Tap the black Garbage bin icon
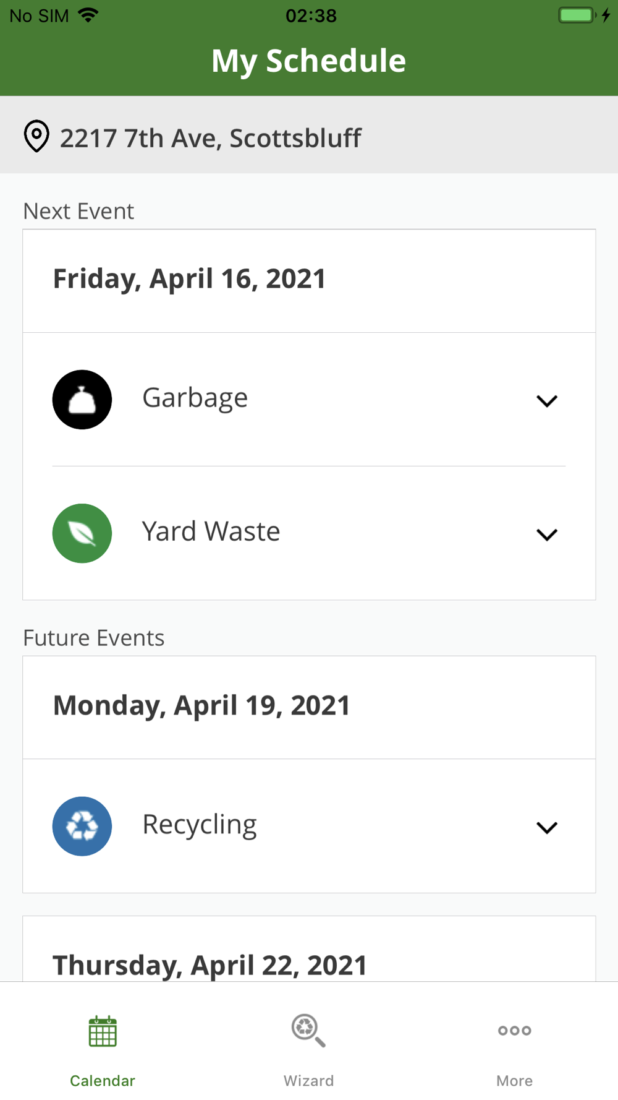This screenshot has height=1100, width=618. coord(82,400)
